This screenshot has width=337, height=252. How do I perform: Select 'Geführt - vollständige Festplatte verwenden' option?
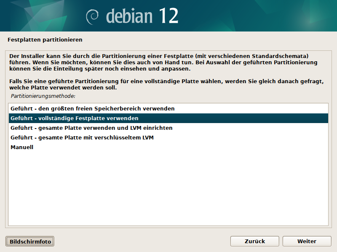pos(168,118)
